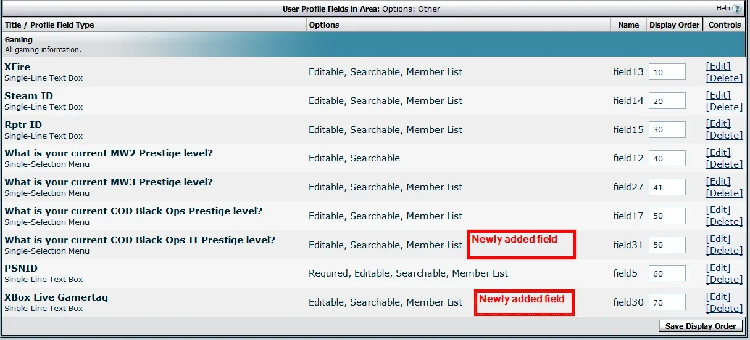
Task: Focus Rptr ID display order input
Action: tap(667, 130)
